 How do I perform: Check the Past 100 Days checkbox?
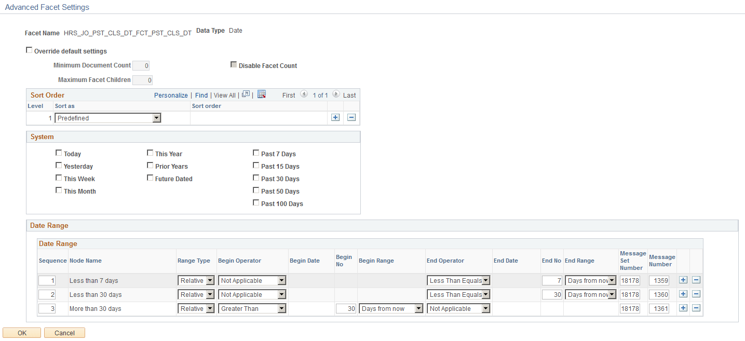(256, 202)
